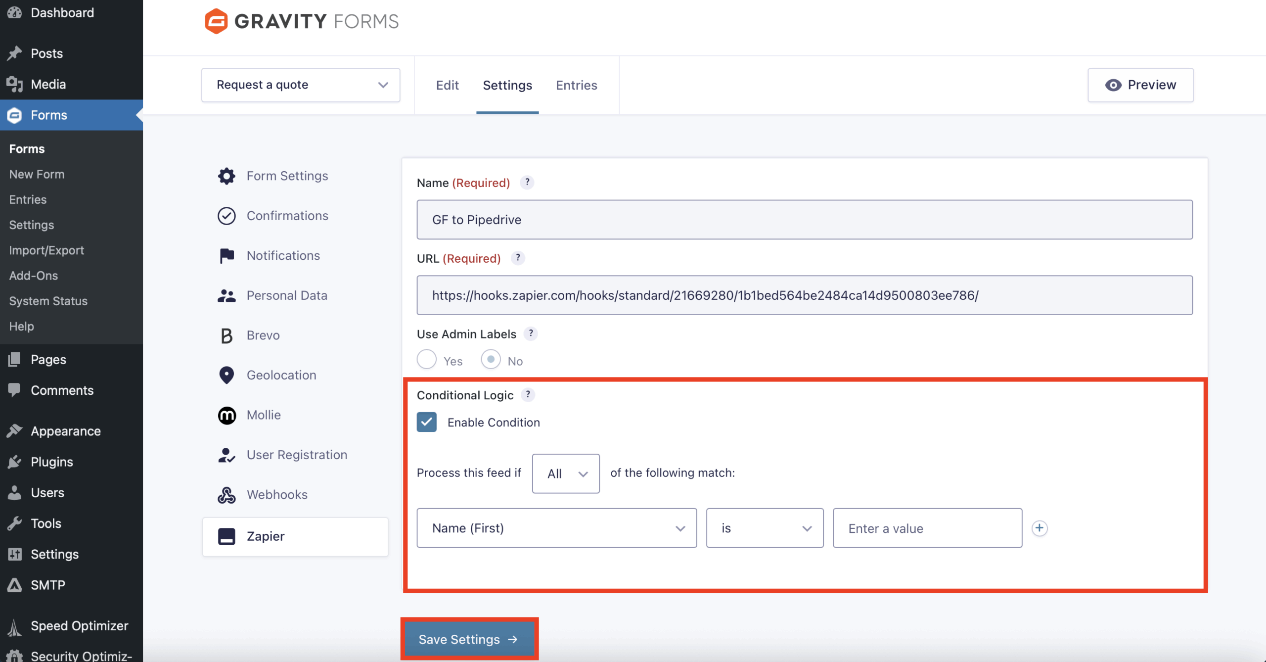Click the Form Settings gear icon

coord(226,176)
